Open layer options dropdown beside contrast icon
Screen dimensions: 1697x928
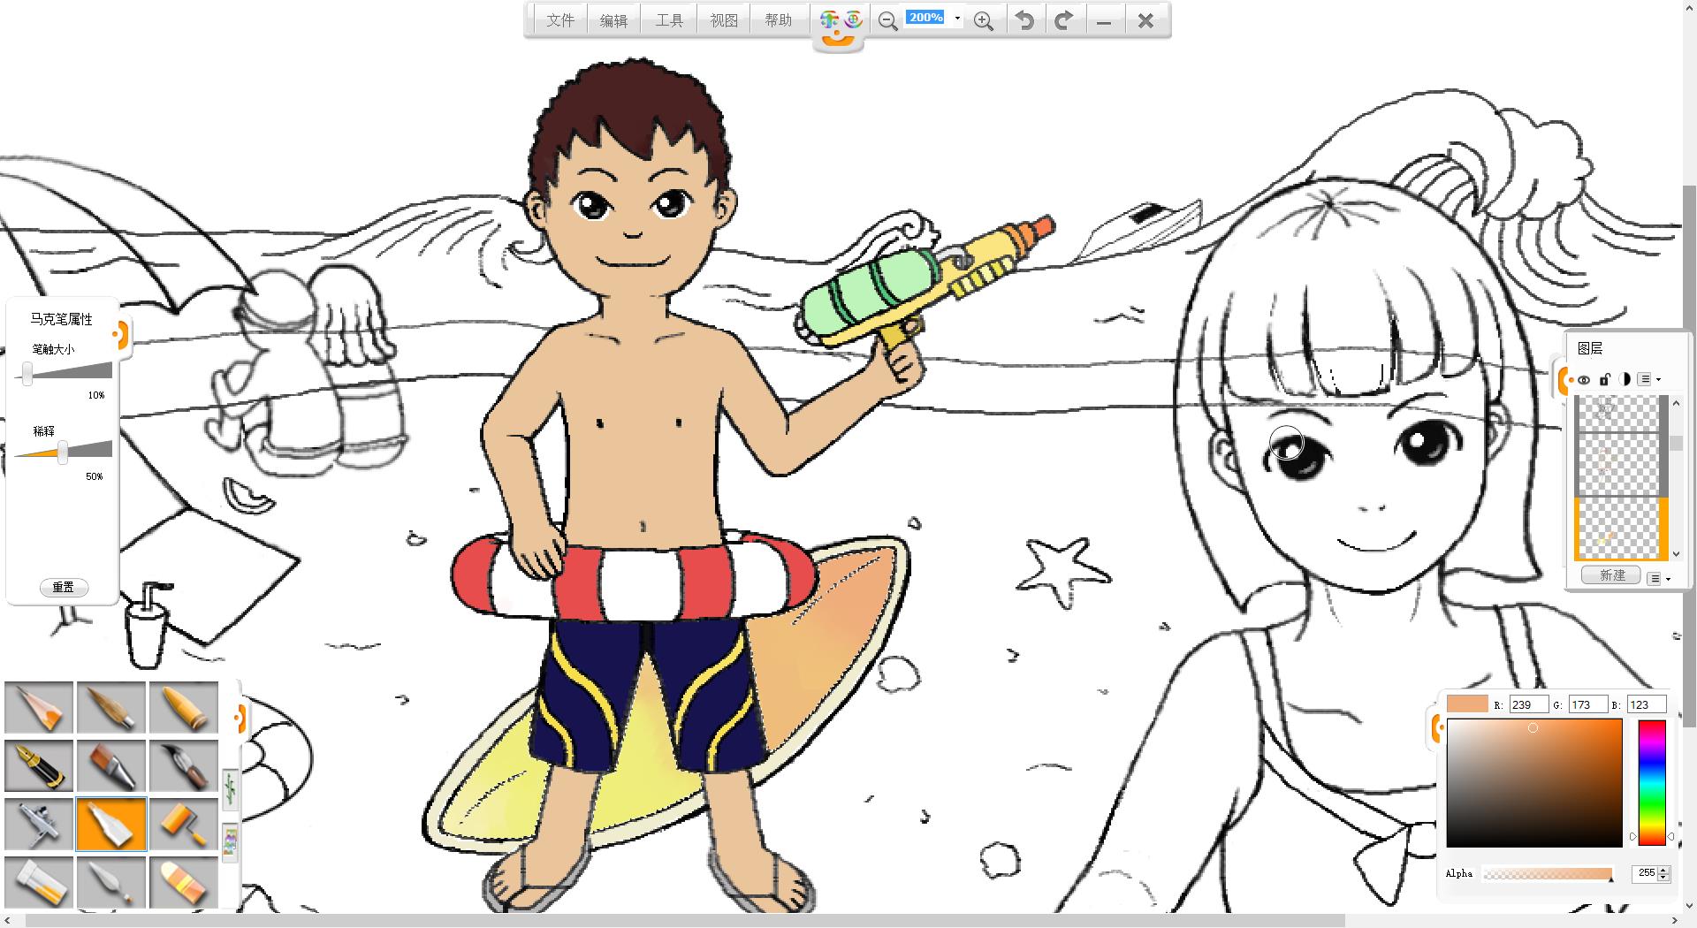click(x=1649, y=379)
